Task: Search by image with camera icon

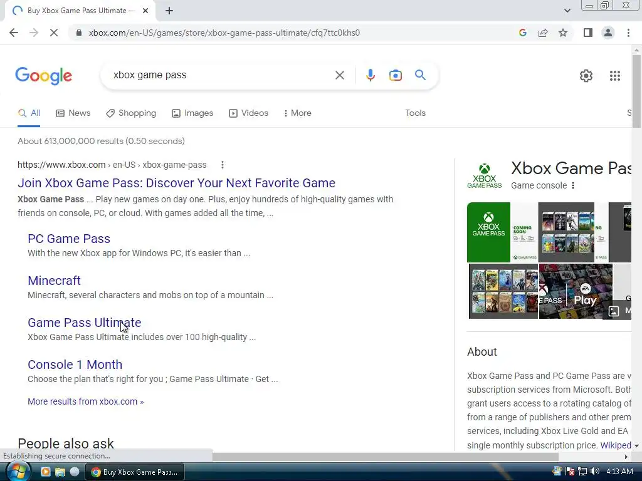Action: [x=396, y=75]
